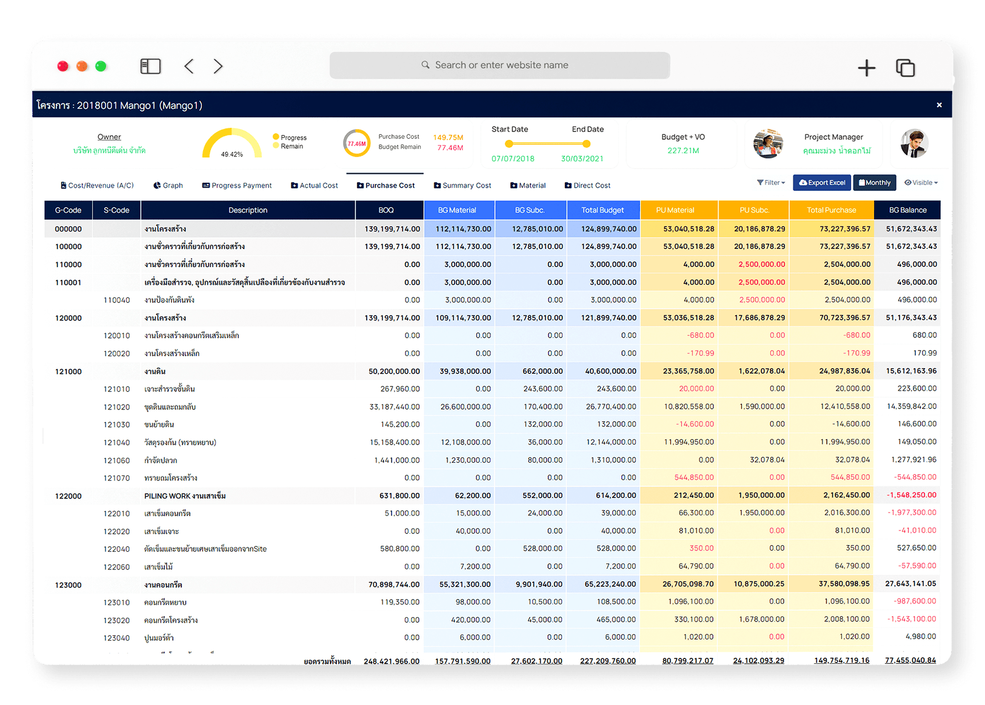The image size is (985, 705).
Task: Toggle the browser sidebar panel icon
Action: [150, 67]
